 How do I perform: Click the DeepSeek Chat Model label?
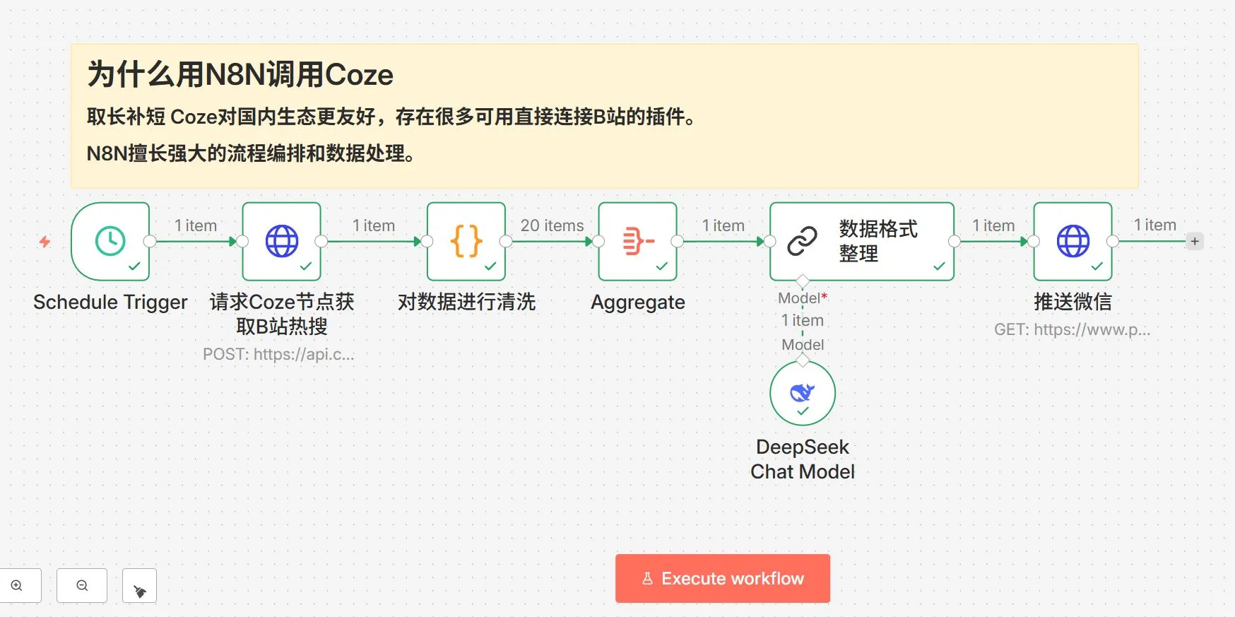point(803,459)
